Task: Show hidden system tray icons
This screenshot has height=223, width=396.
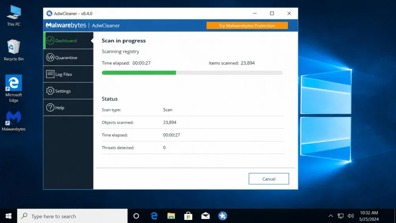Action: tap(331, 216)
